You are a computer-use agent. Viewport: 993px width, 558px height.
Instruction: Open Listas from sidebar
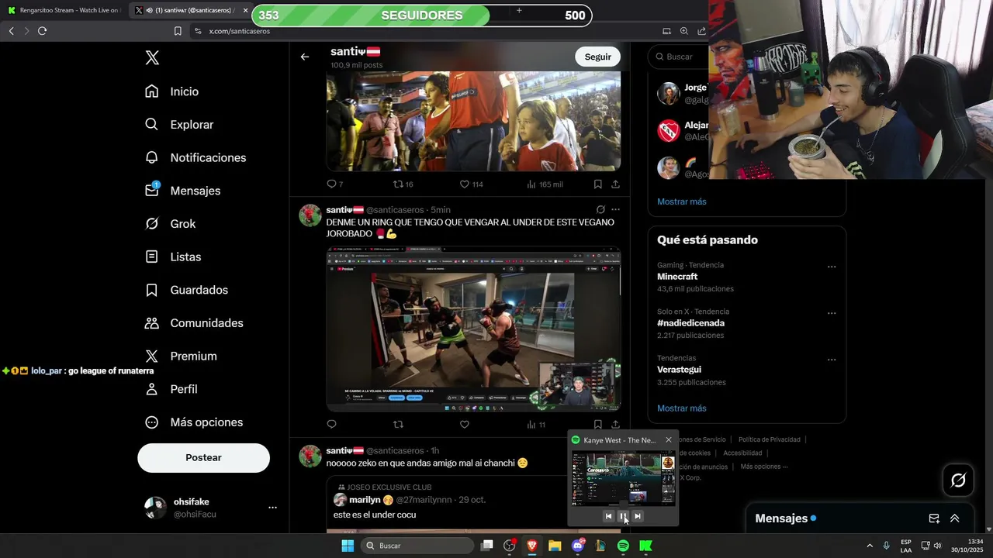[x=173, y=257]
